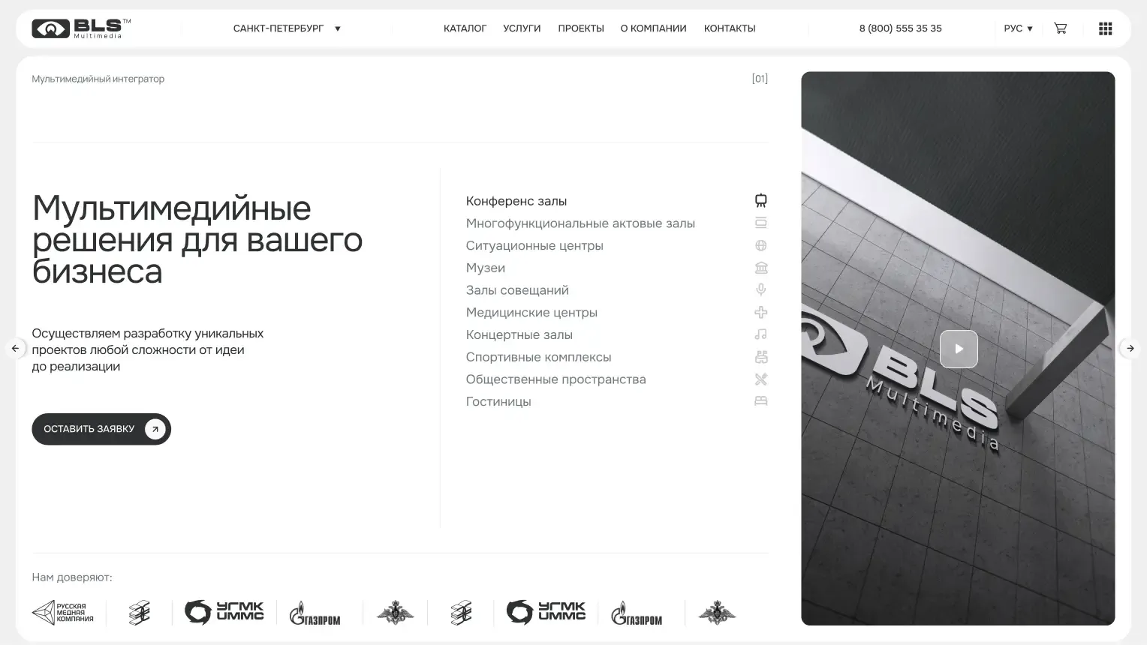Play the BLS Multimedia video
The image size is (1147, 645).
[959, 349]
